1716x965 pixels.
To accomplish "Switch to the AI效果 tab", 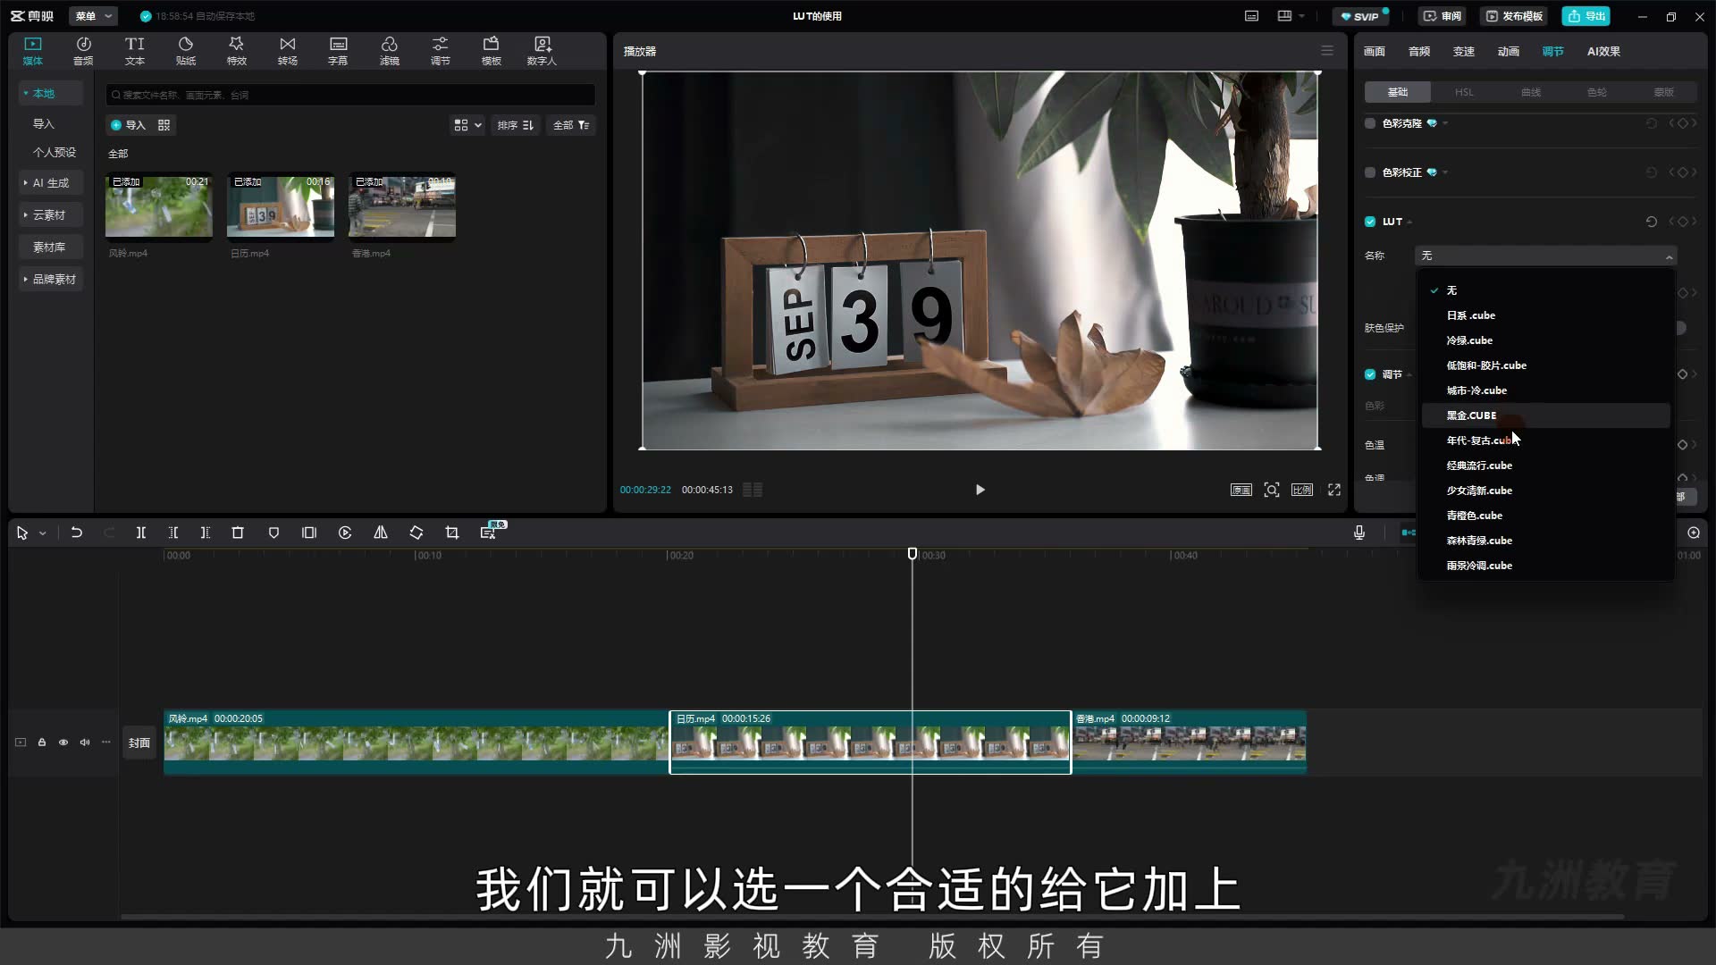I will tap(1603, 51).
